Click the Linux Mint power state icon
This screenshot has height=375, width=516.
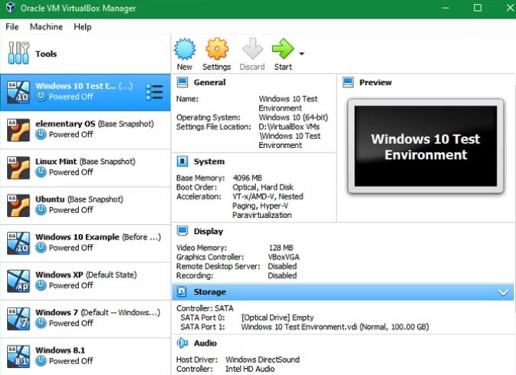41,172
